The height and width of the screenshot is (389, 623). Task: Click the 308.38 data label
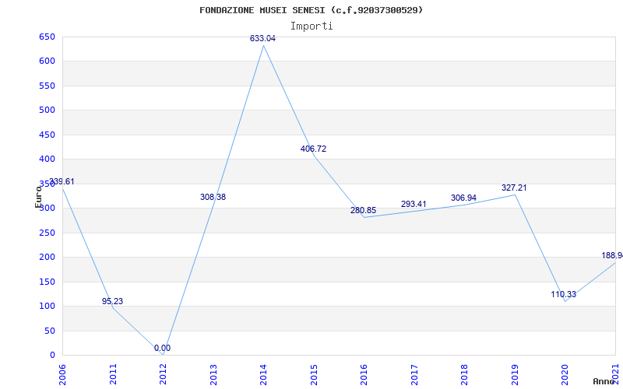(x=213, y=197)
